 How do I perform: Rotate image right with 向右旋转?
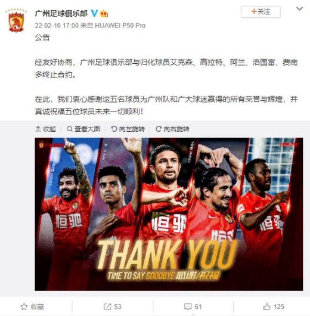click(172, 129)
